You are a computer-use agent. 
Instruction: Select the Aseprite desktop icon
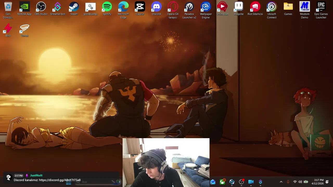(239, 9)
